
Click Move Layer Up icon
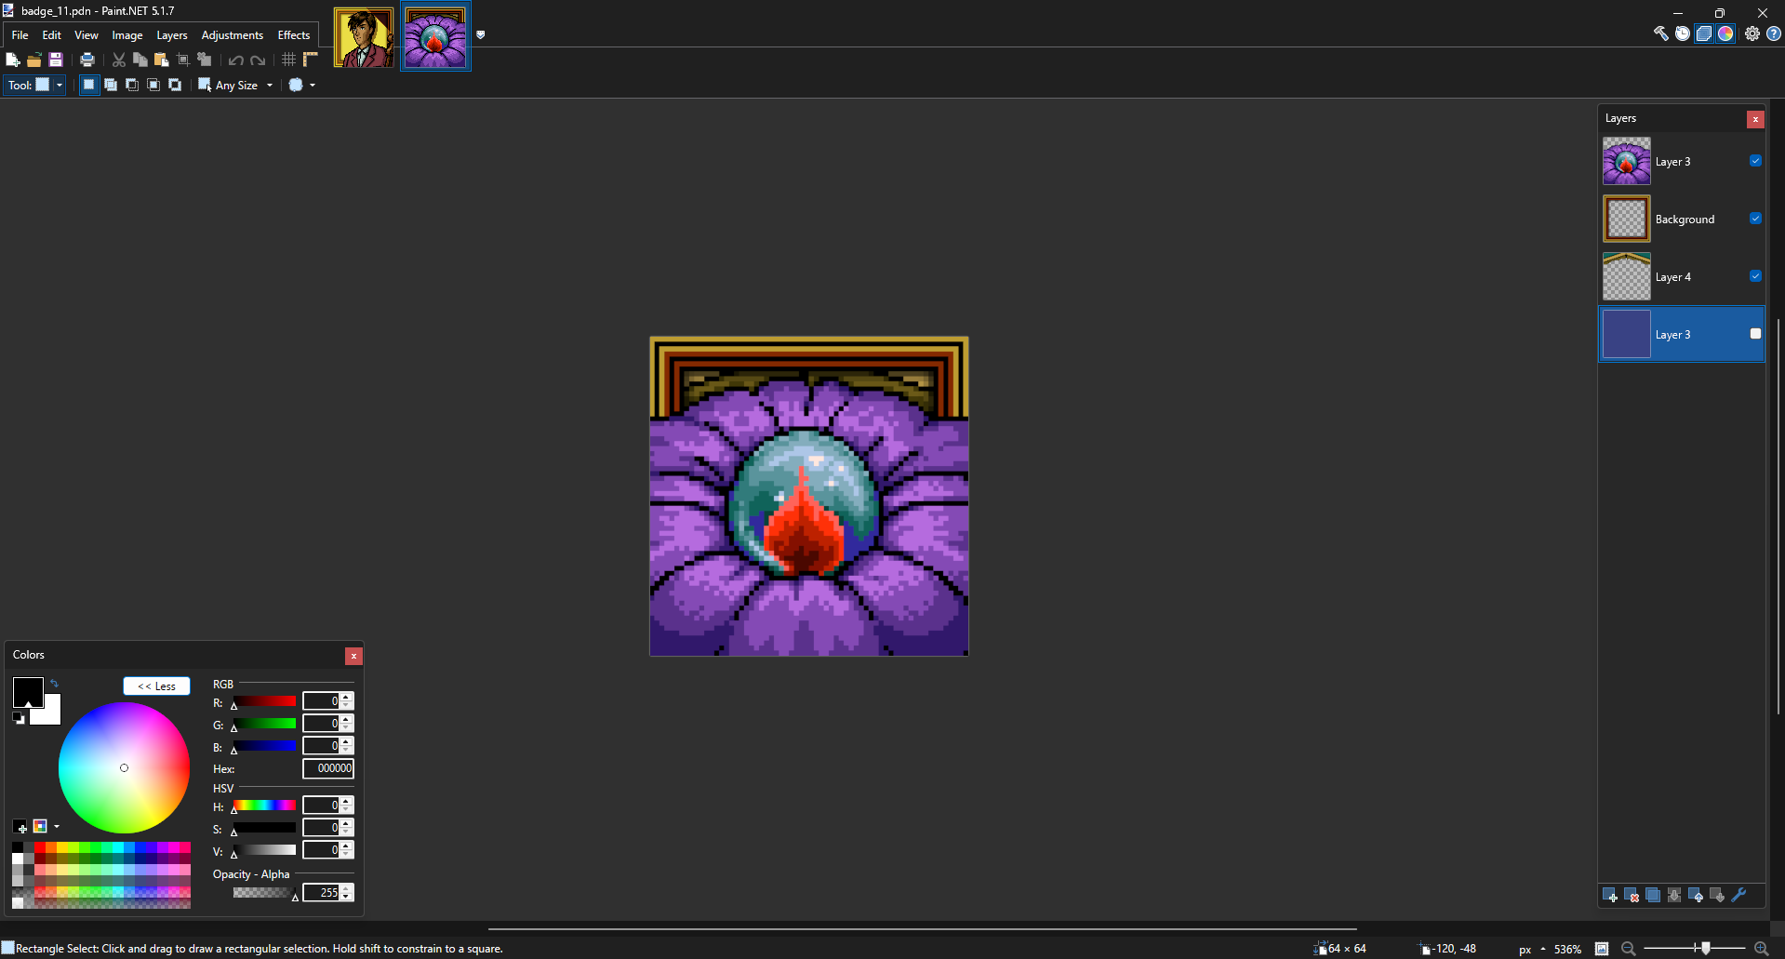[1696, 895]
